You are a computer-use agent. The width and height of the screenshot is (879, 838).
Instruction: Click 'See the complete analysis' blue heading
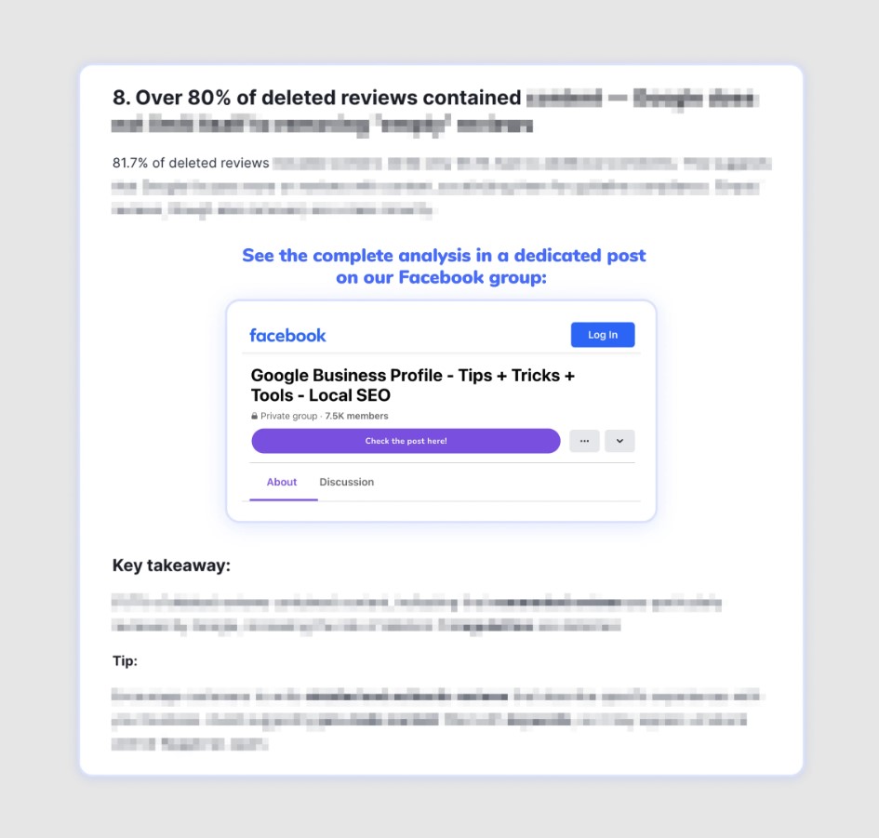444,256
